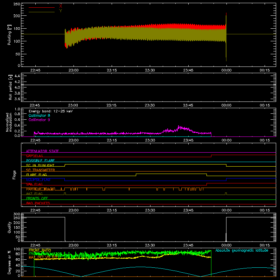This screenshot has width=280, height=280.
Task: Click the raised FLARE_FLAG segment
Action: [171, 174]
